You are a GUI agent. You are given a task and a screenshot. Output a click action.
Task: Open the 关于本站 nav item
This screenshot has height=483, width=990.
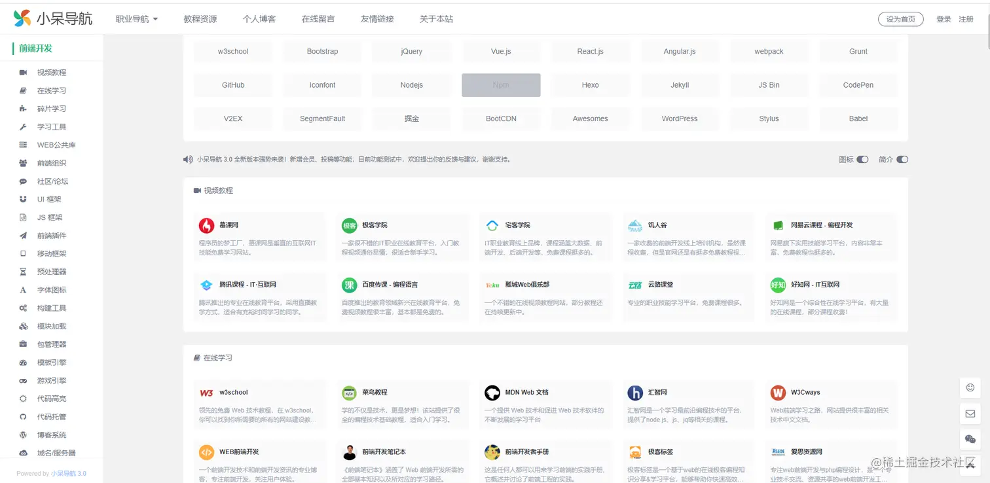tap(436, 19)
